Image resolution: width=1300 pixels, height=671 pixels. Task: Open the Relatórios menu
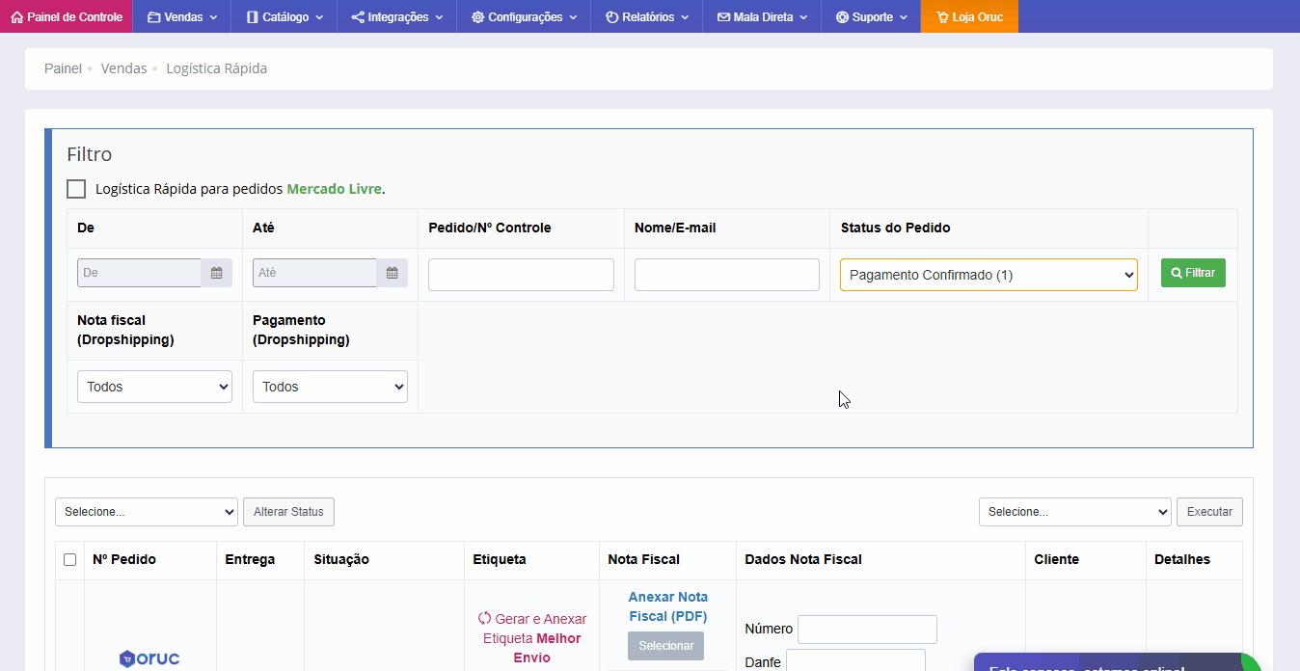coord(647,16)
